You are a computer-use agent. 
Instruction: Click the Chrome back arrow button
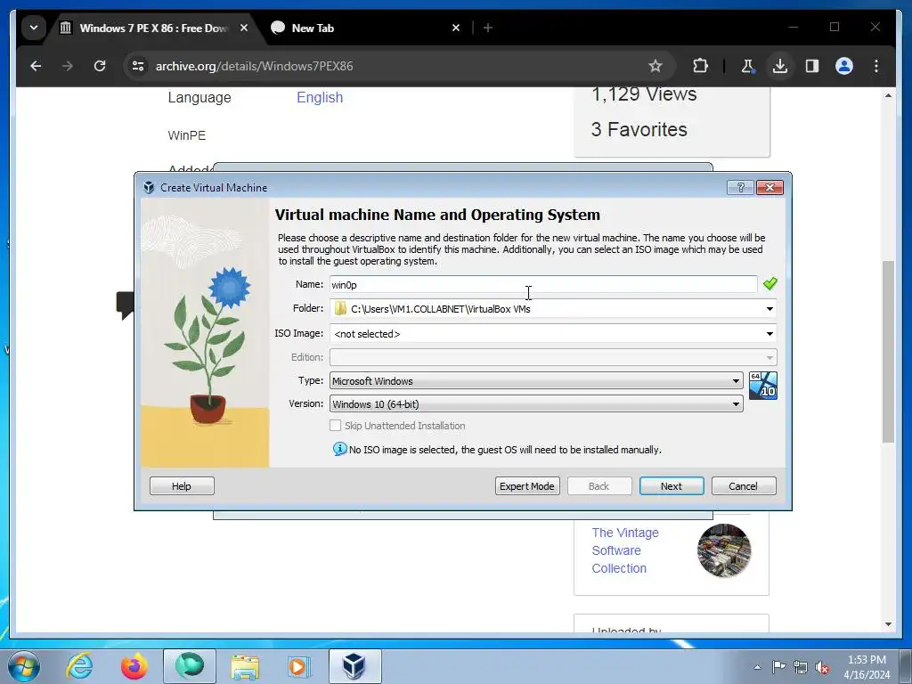pos(36,66)
